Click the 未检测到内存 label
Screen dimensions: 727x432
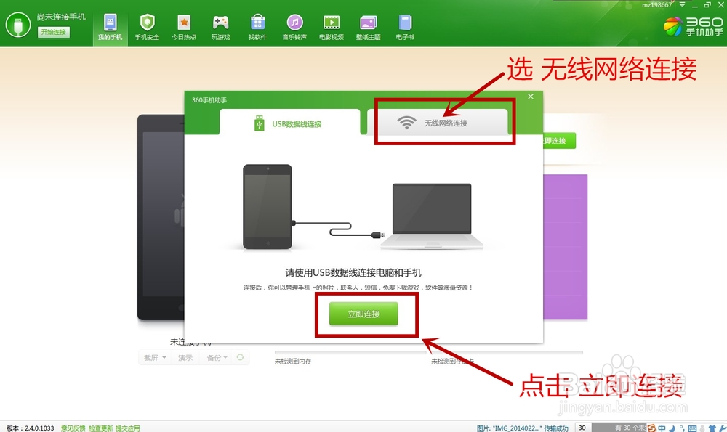pos(293,361)
